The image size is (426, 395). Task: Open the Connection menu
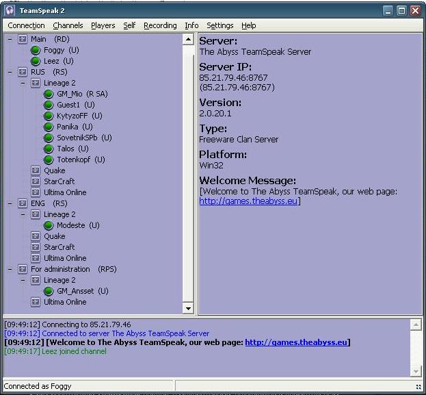coord(27,25)
